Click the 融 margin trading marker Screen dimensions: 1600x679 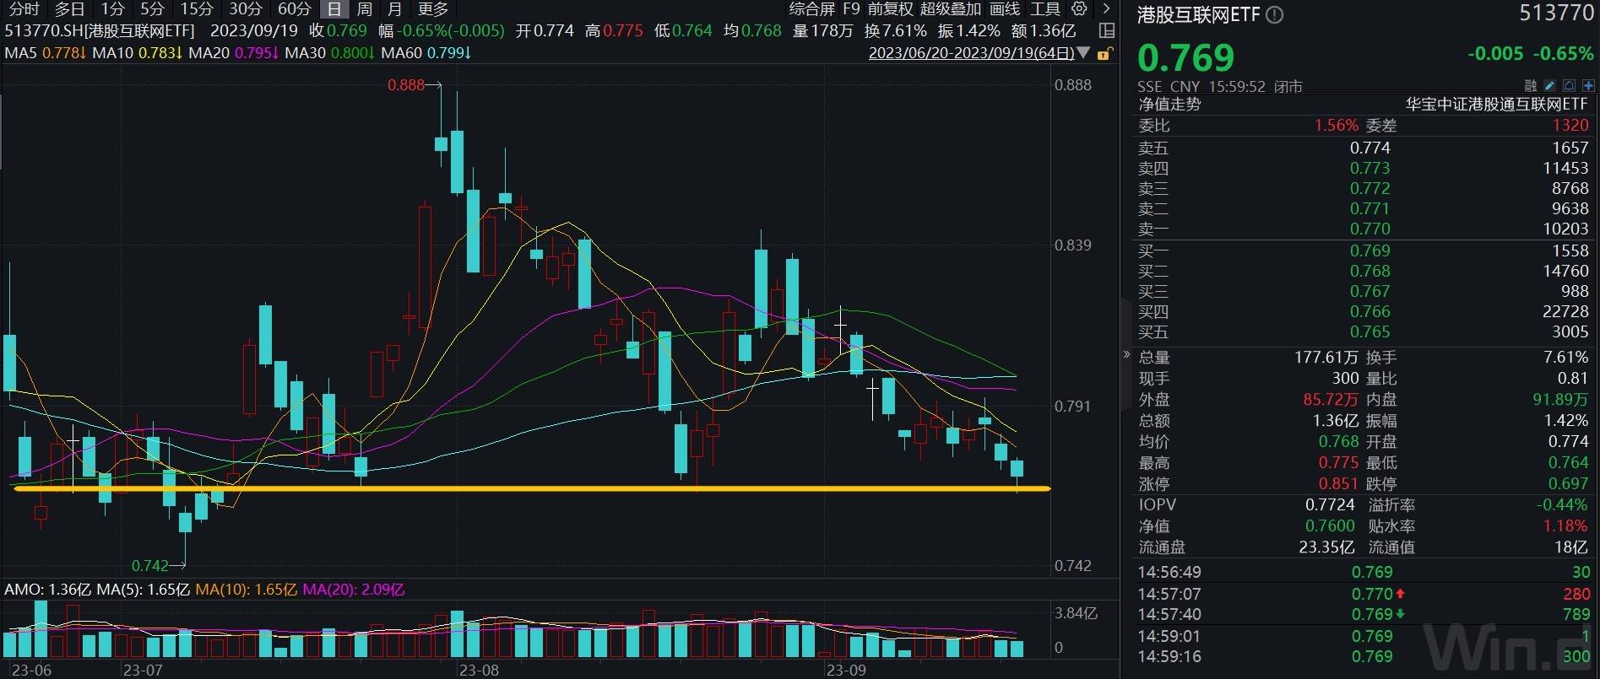(1531, 85)
